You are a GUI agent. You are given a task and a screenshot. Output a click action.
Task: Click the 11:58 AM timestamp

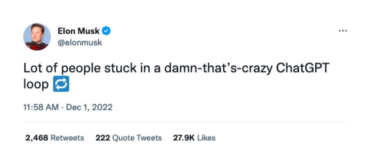click(41, 107)
